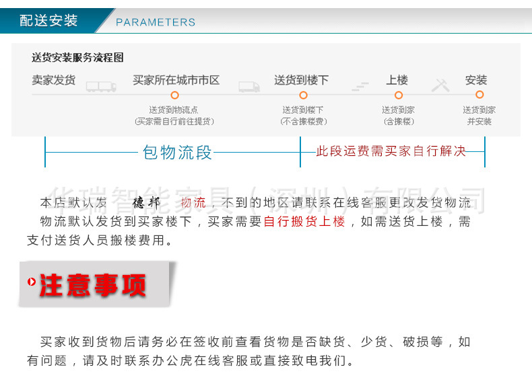This screenshot has width=532, height=390.
Task: Click the crossed tools installation icon
Action: coord(441,85)
